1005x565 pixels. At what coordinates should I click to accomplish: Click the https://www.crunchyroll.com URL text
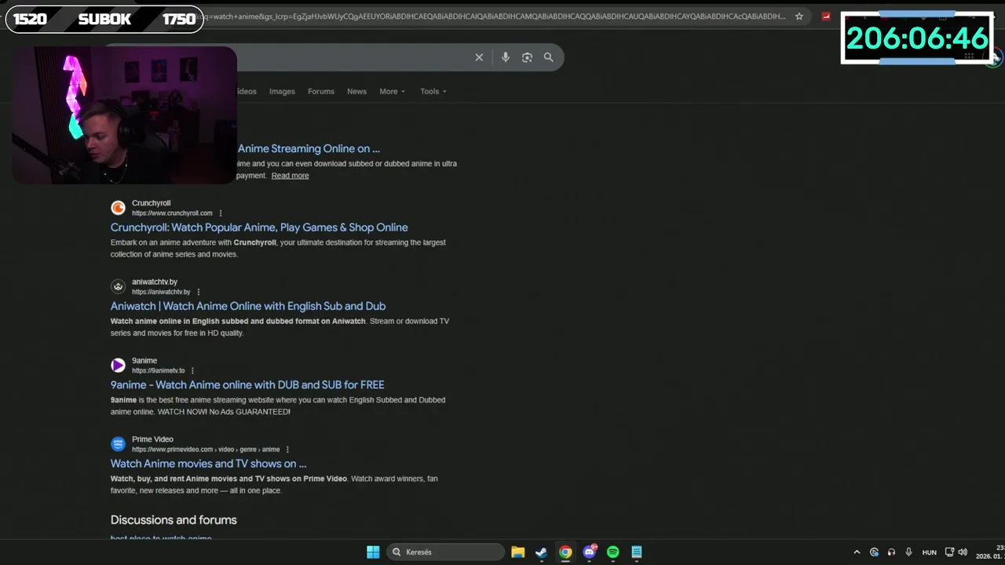coord(172,213)
